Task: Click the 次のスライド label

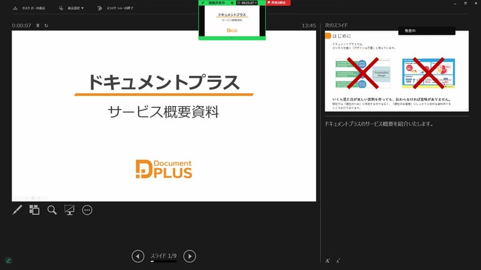Action: (x=336, y=25)
